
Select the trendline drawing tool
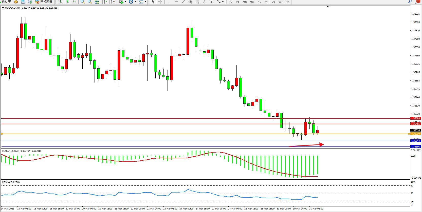pos(183,2)
